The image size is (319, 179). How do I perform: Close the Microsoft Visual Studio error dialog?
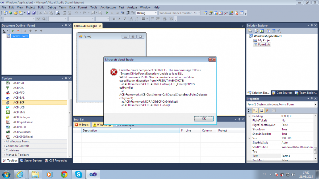212,60
